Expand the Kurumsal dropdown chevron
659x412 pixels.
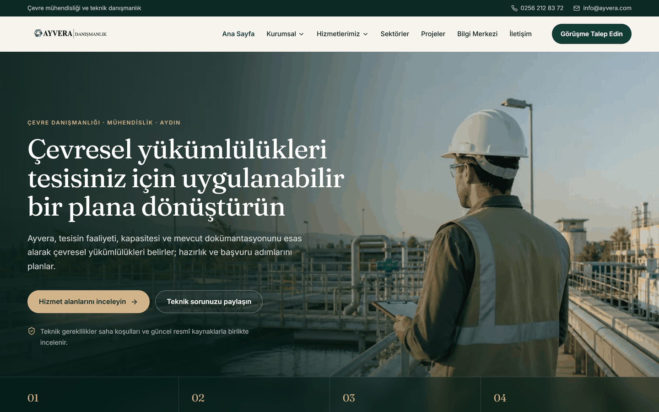(301, 34)
